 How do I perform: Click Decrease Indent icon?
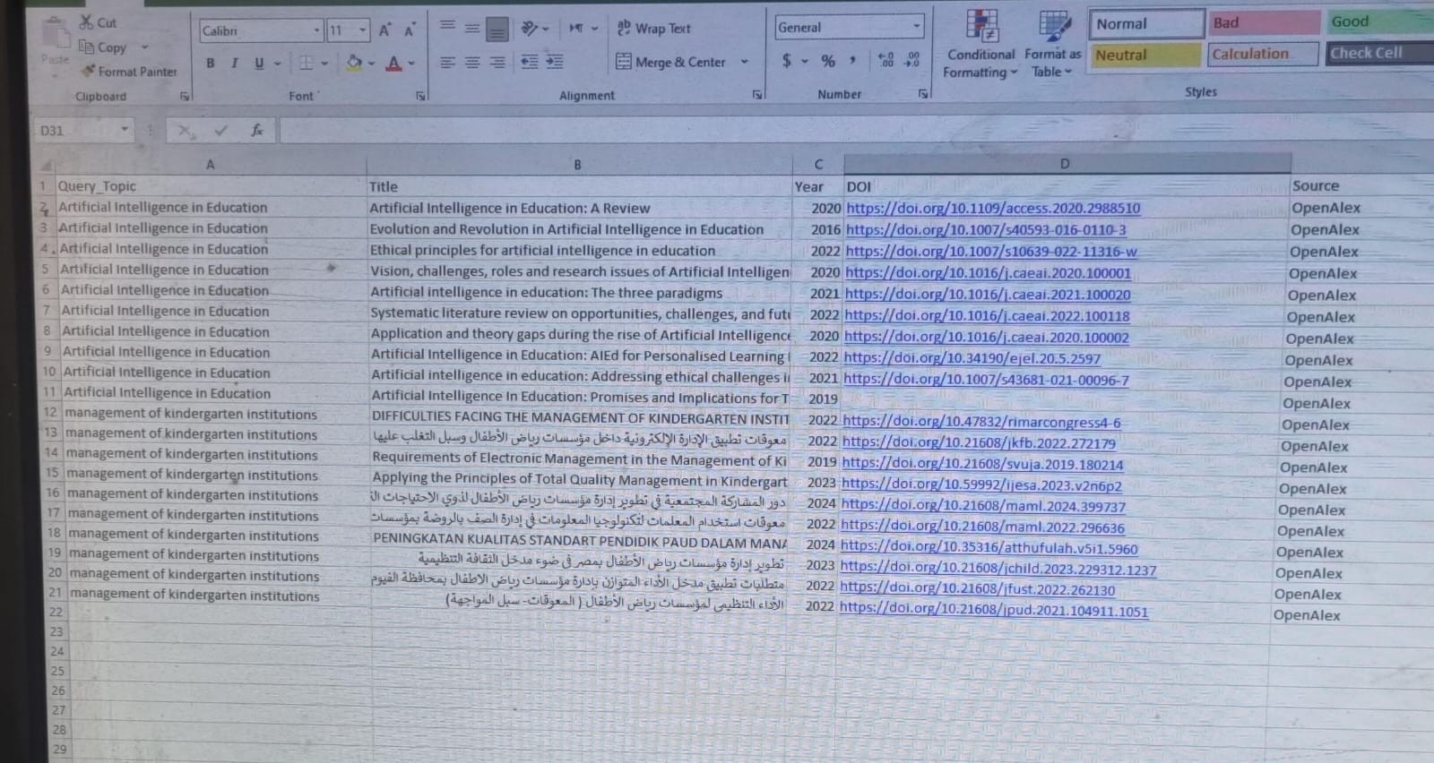tap(530, 61)
